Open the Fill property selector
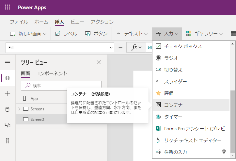This screenshot has height=161, width=236. pyautogui.click(x=60, y=48)
